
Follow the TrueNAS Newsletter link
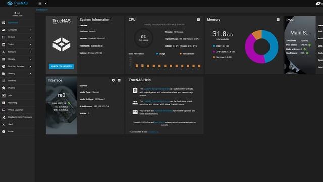(x=164, y=111)
